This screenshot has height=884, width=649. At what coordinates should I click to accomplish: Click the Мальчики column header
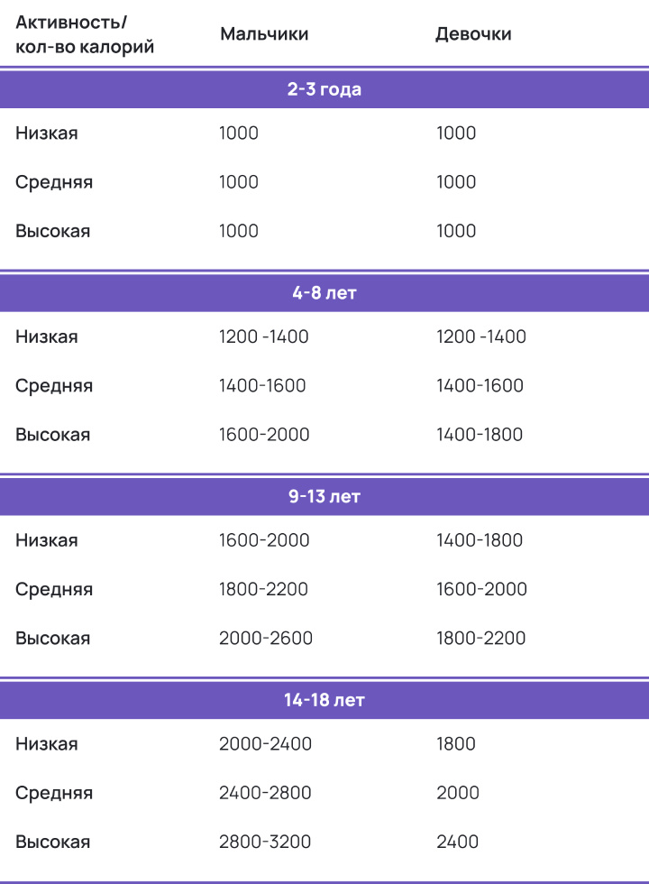(264, 34)
